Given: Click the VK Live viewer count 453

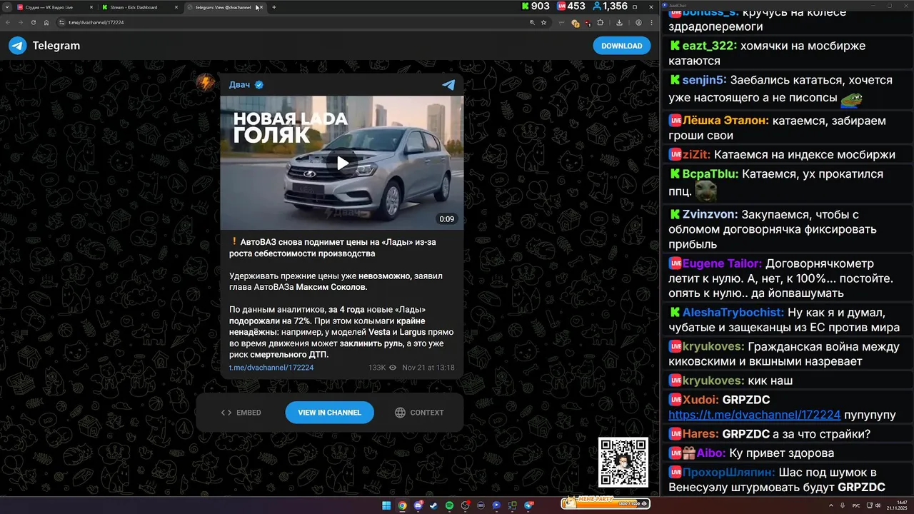Looking at the screenshot, I should (571, 6).
